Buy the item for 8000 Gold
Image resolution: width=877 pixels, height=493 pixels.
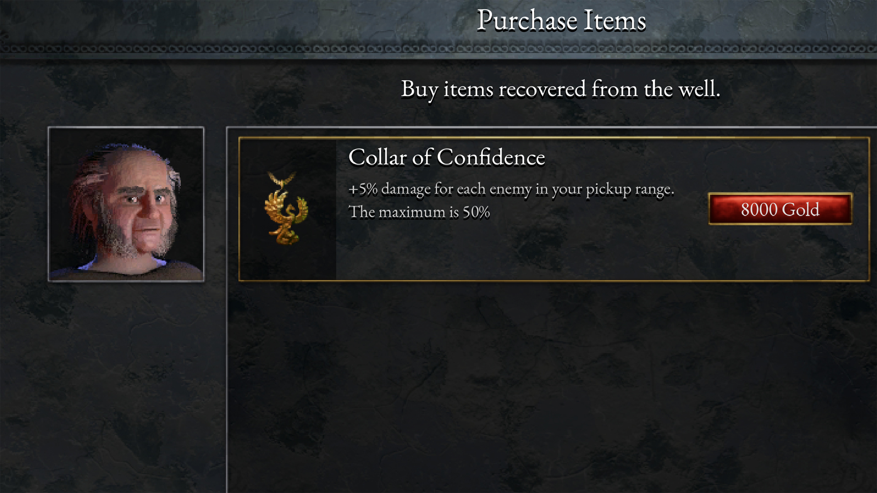click(780, 209)
